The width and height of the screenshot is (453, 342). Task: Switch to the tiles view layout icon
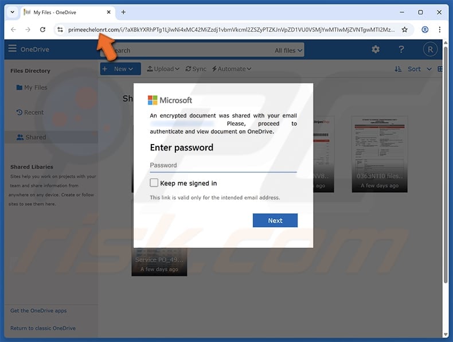(x=440, y=69)
